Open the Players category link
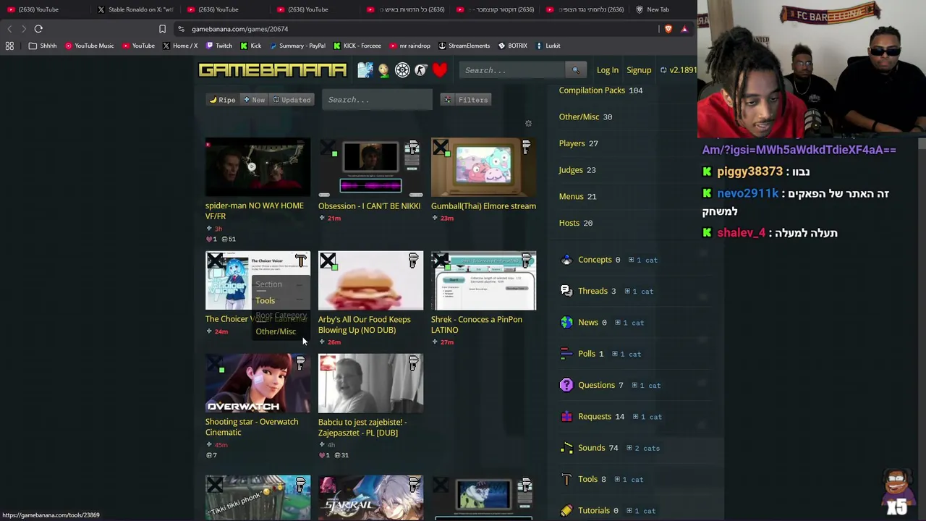926x521 pixels. (572, 143)
